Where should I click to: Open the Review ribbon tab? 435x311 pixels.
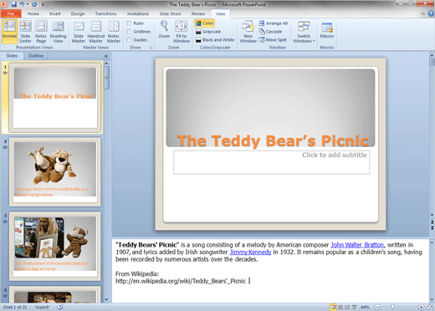(x=198, y=13)
